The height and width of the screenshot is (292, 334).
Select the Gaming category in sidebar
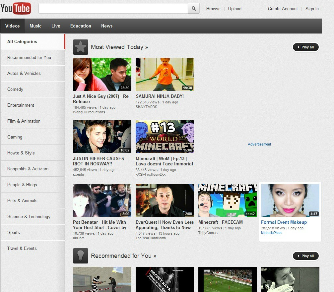point(15,137)
